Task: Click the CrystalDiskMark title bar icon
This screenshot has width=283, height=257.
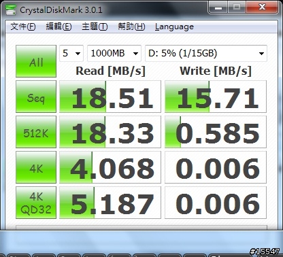Action: pyautogui.click(x=10, y=10)
